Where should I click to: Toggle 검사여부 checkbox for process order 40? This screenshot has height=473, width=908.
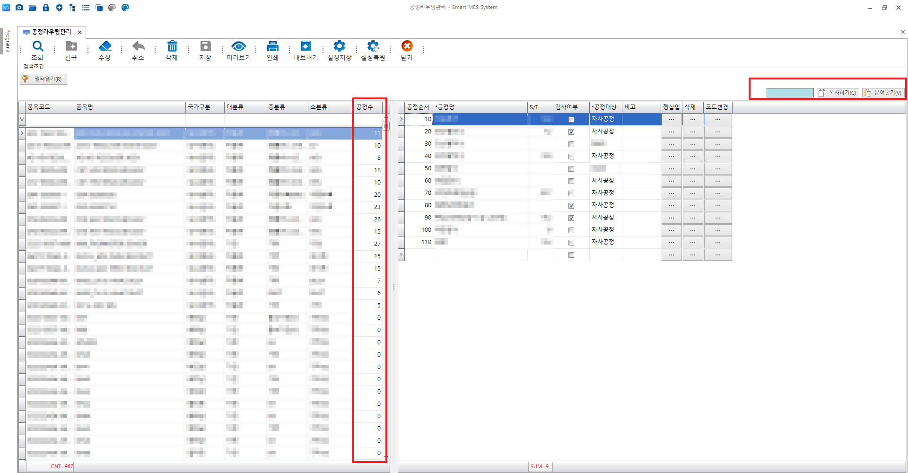click(571, 157)
